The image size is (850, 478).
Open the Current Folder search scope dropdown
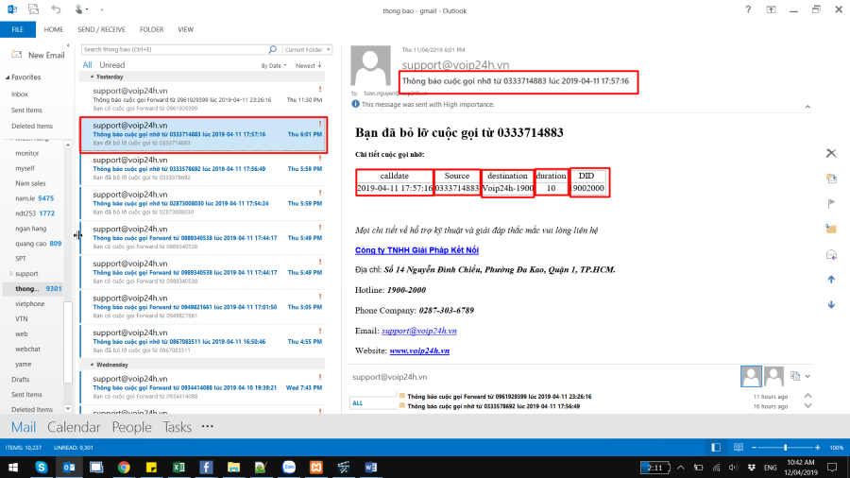pyautogui.click(x=307, y=49)
